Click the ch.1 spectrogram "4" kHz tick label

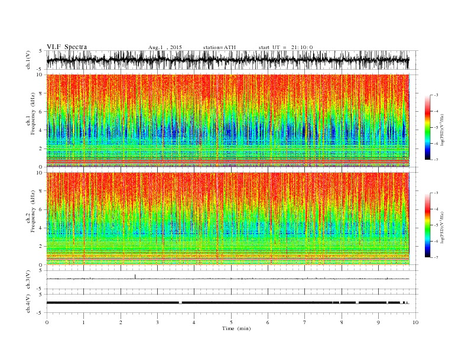[41, 130]
